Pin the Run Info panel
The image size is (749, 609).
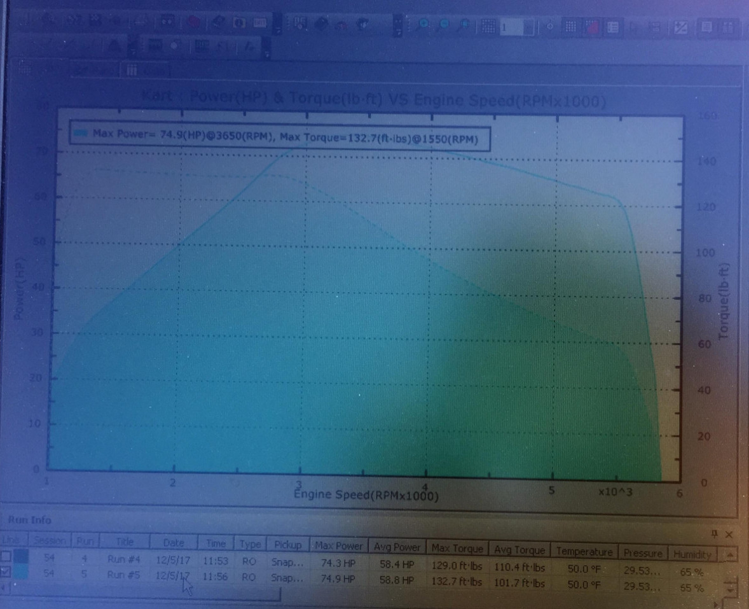[714, 534]
